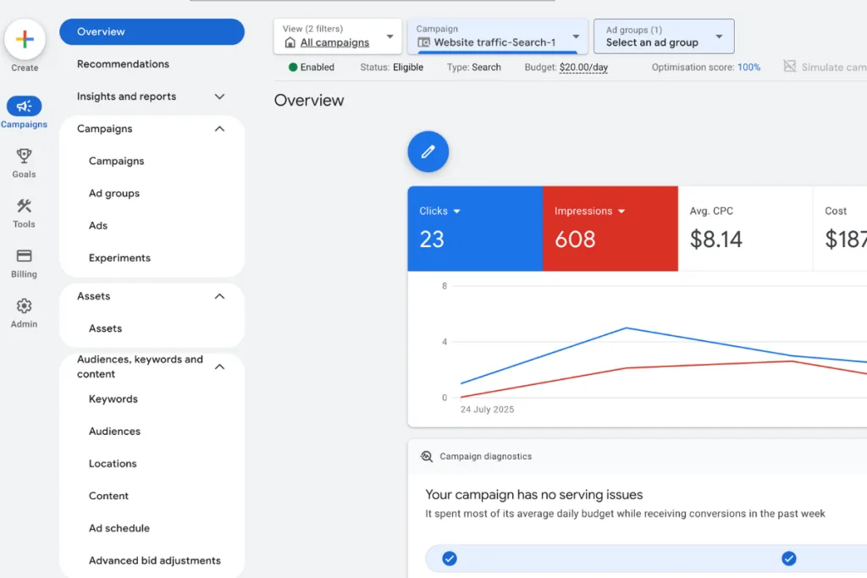Click the $8.14 Avg. CPC value
Viewport: 867px width, 578px height.
[715, 239]
